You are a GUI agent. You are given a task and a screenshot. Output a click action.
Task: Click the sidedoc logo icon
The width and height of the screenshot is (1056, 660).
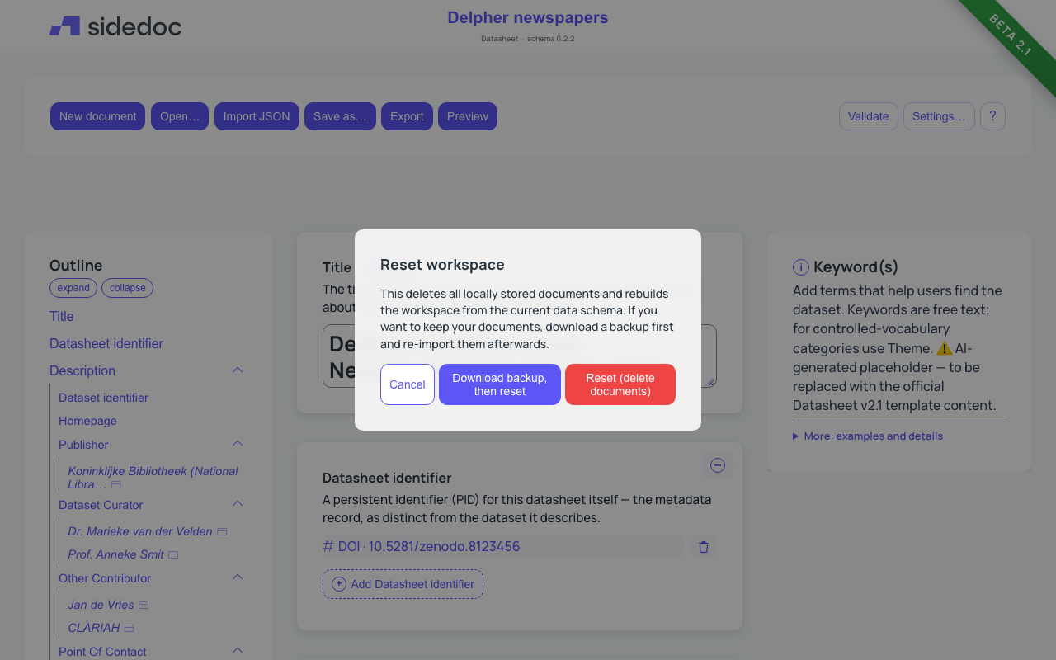64,26
